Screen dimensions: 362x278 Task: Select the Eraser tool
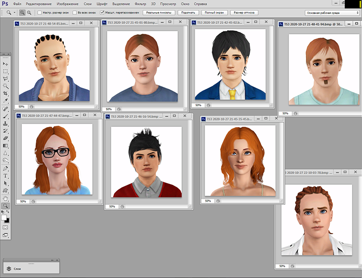pos(5,138)
